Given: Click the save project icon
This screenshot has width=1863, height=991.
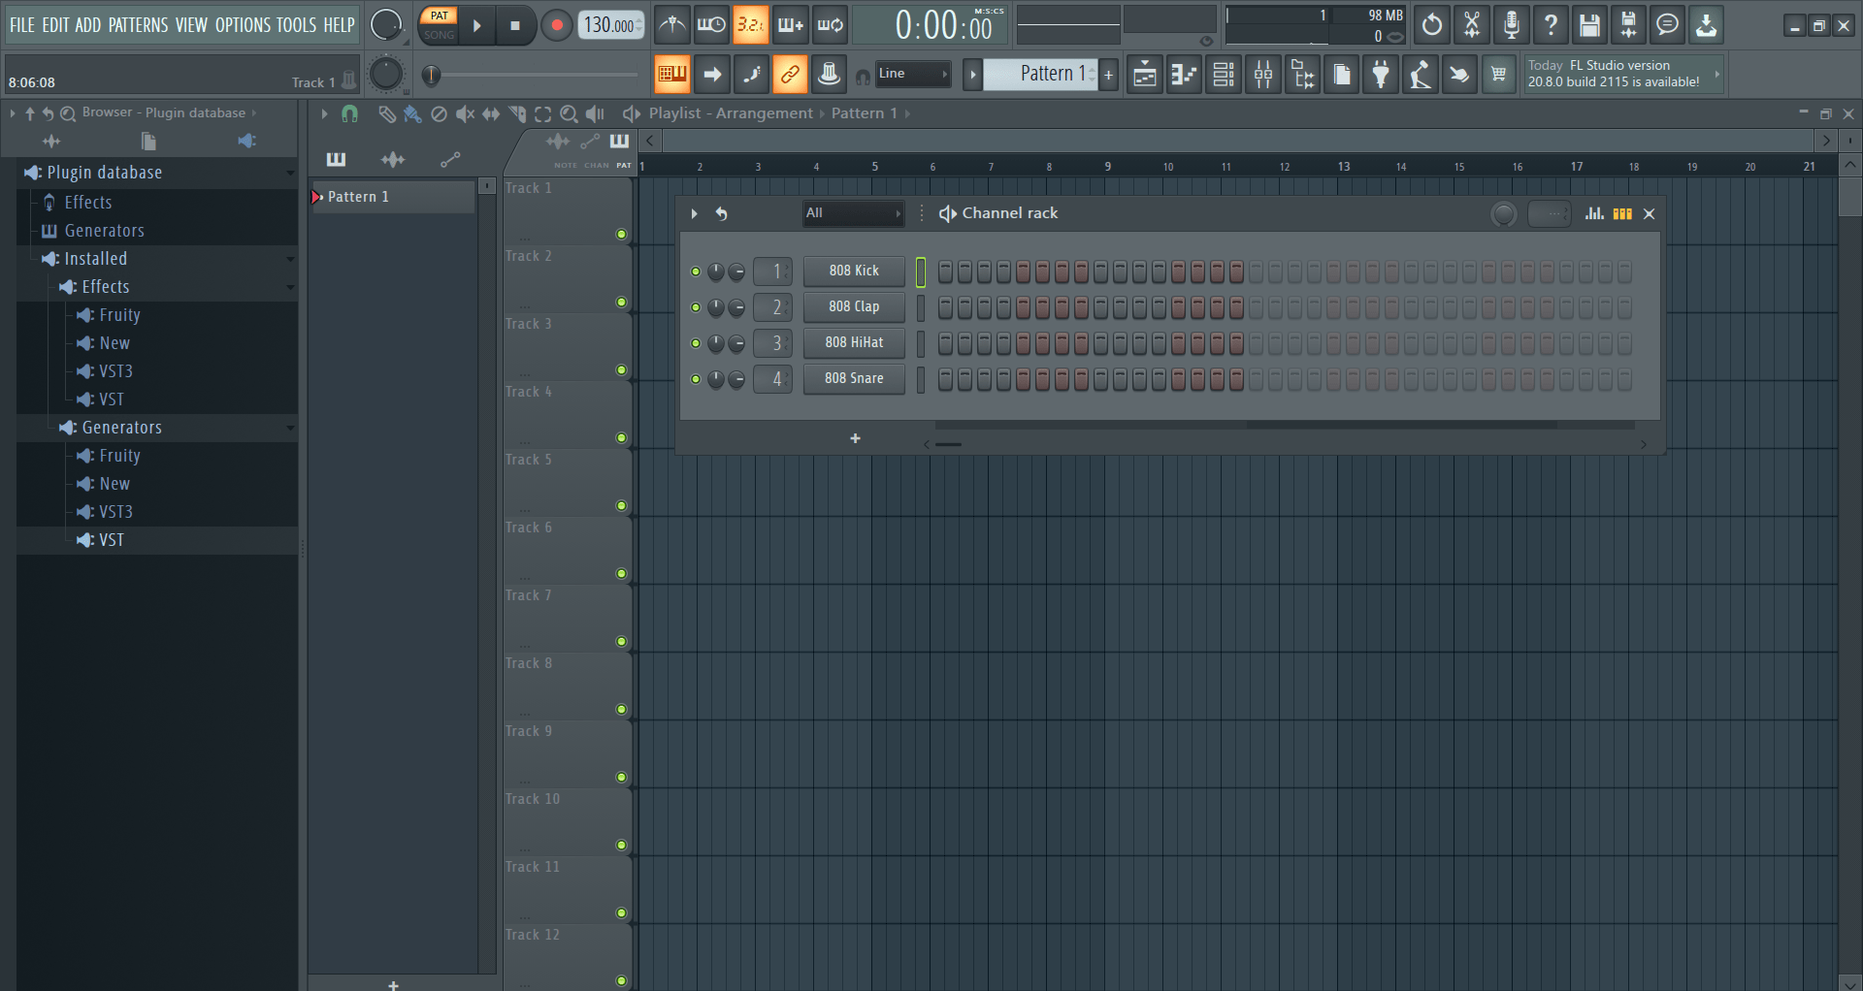Looking at the screenshot, I should point(1588,25).
